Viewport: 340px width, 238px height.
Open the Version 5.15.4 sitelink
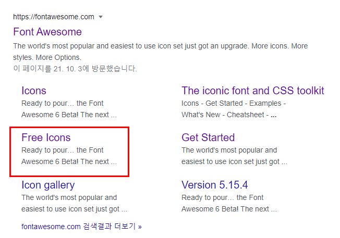[x=215, y=185]
